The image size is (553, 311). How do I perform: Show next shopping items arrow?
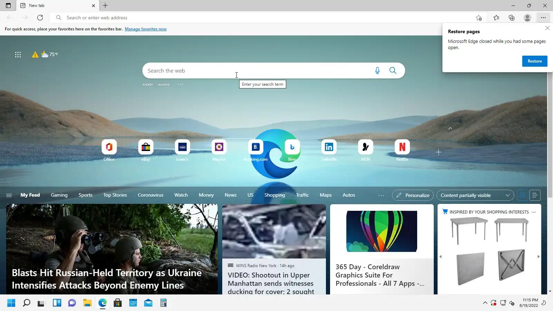[538, 256]
